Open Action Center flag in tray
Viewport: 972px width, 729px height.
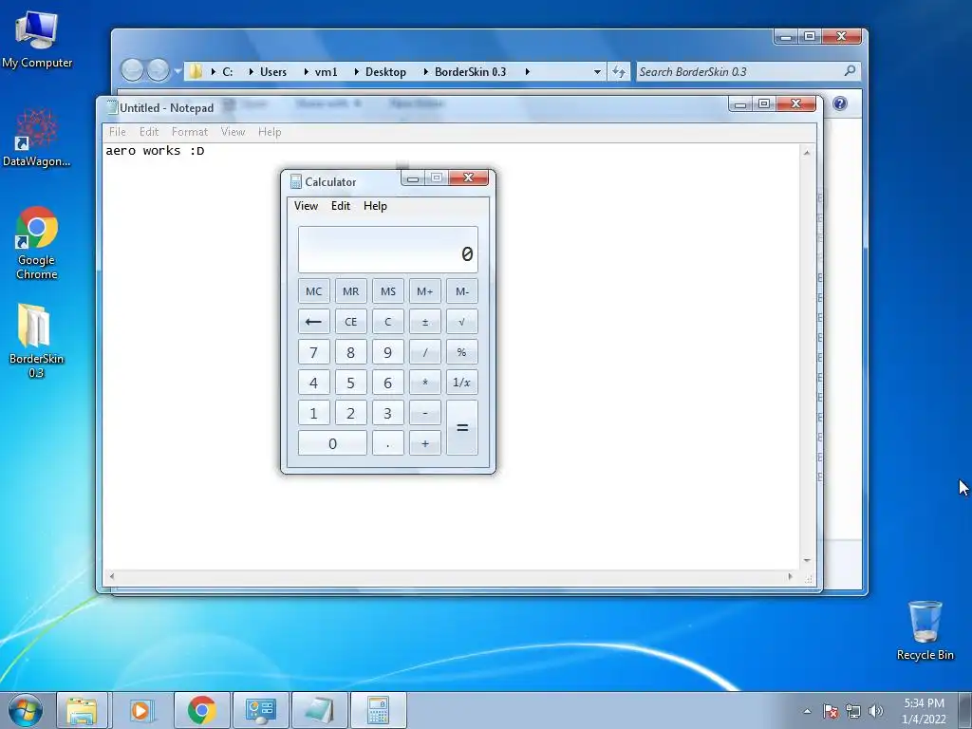(x=831, y=711)
